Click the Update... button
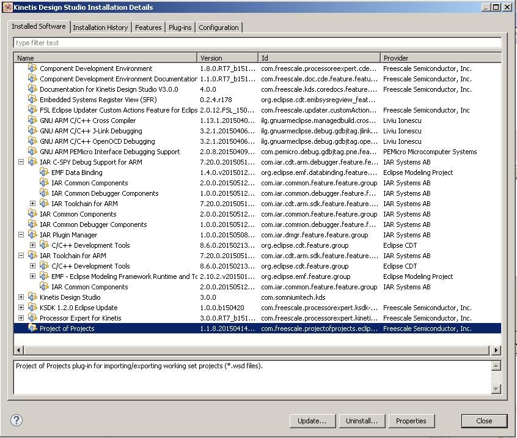This screenshot has height=438, width=517. [x=312, y=421]
